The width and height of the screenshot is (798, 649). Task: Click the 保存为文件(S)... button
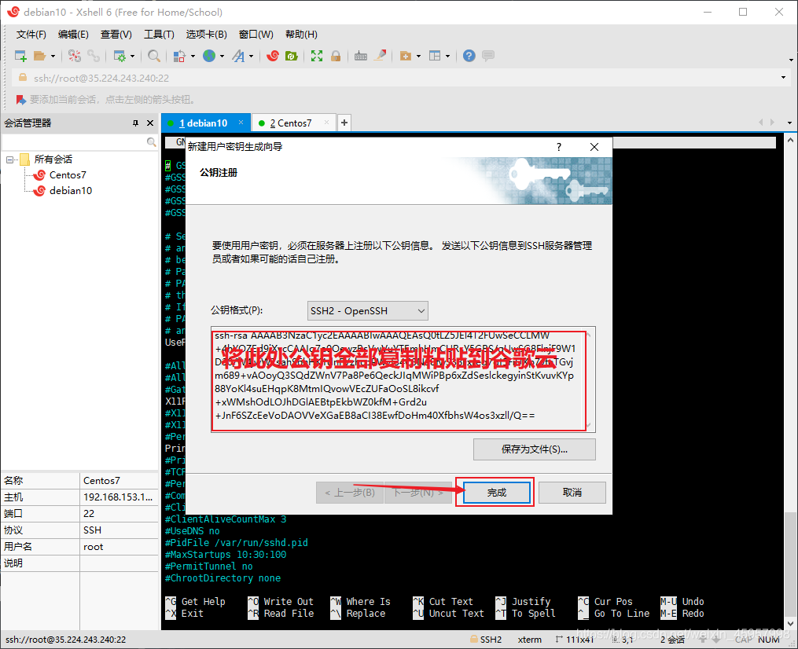535,449
